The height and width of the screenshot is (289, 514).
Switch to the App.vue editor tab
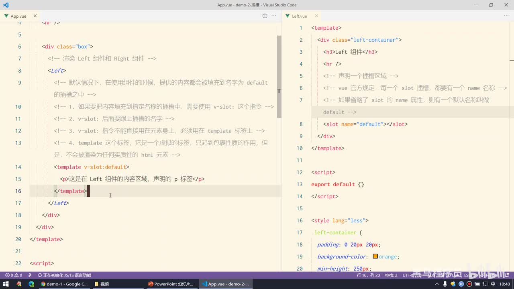tap(18, 16)
